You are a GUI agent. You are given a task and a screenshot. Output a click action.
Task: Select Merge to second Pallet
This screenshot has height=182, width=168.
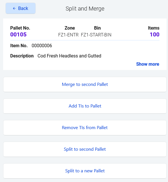85,84
